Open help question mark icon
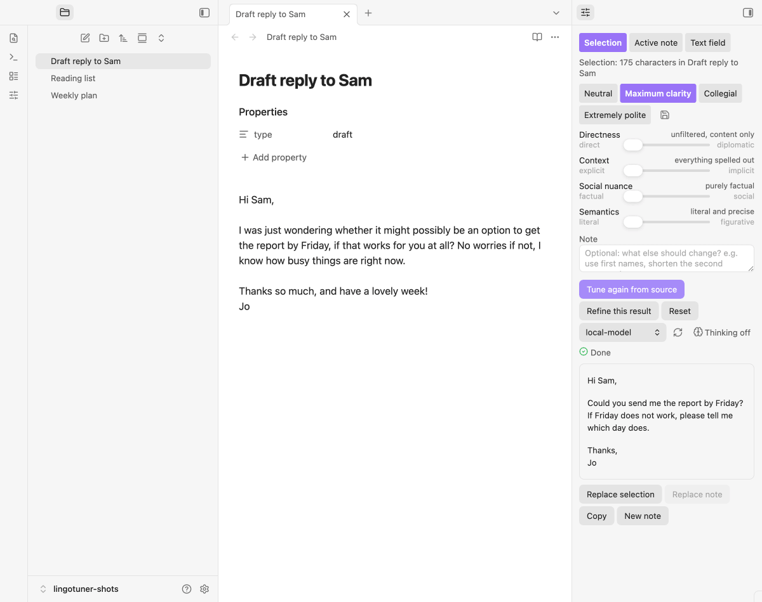The height and width of the screenshot is (602, 762). click(187, 589)
